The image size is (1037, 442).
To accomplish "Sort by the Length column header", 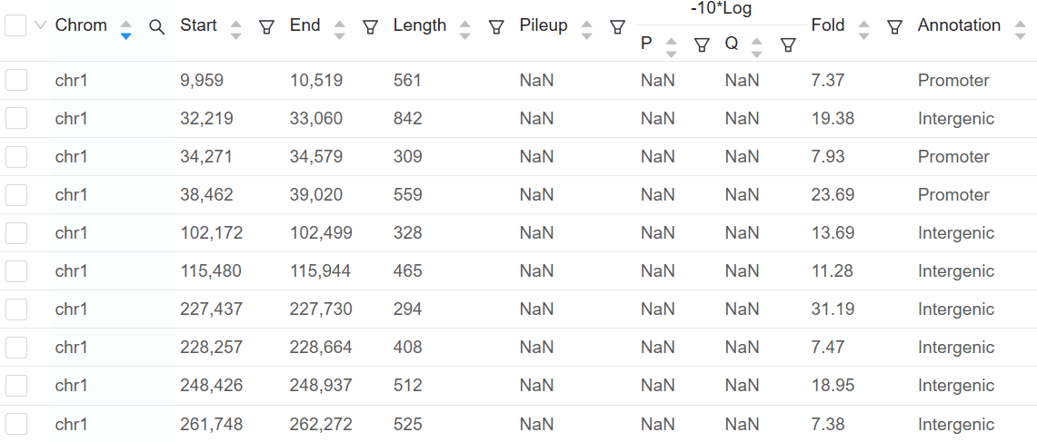I will pos(420,25).
